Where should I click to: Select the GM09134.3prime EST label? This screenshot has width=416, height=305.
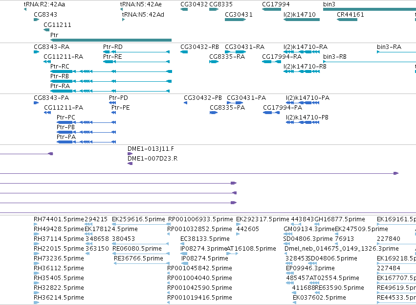[309, 229]
